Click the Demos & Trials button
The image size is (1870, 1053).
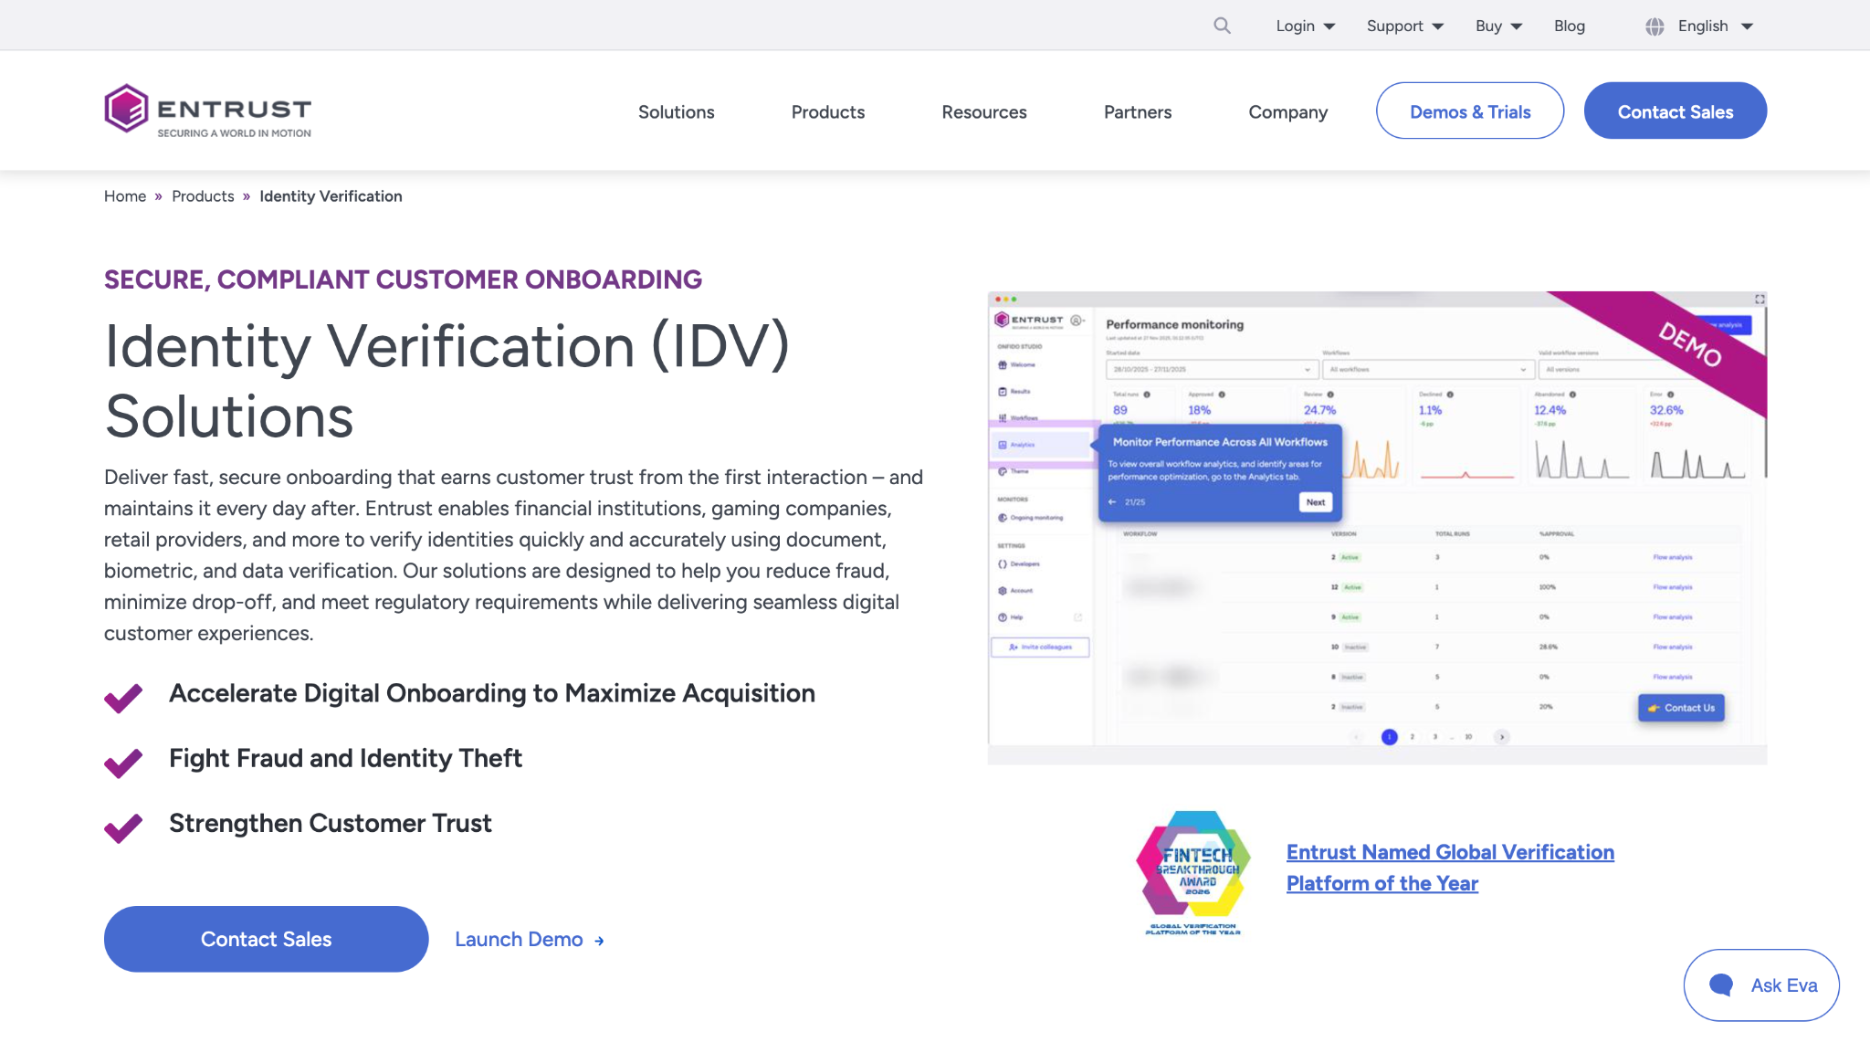(1470, 111)
